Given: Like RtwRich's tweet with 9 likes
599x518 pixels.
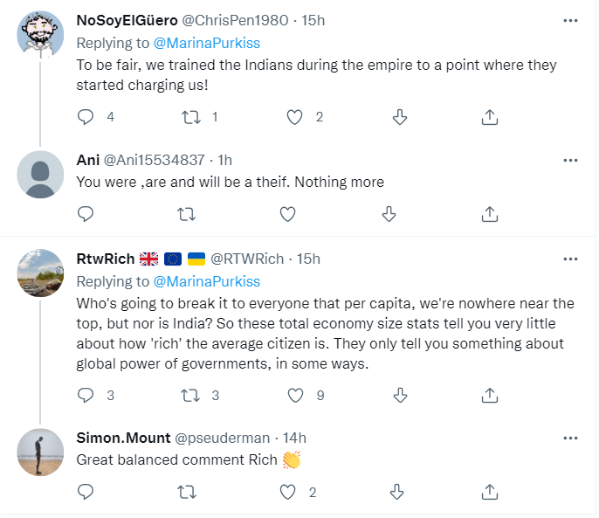Looking at the screenshot, I should pyautogui.click(x=295, y=396).
